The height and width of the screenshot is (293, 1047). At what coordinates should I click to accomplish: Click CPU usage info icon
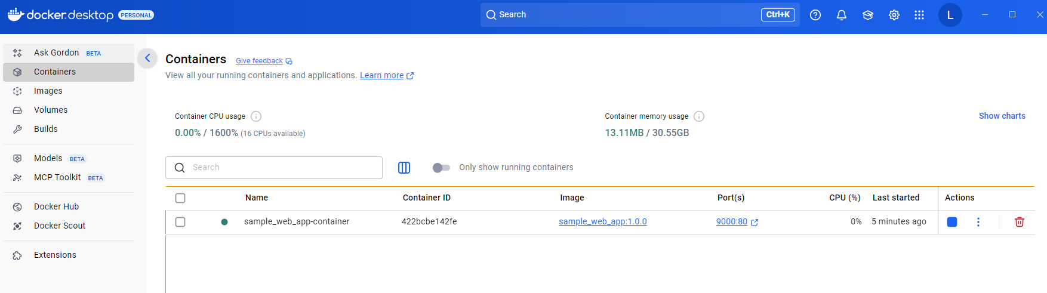click(256, 116)
